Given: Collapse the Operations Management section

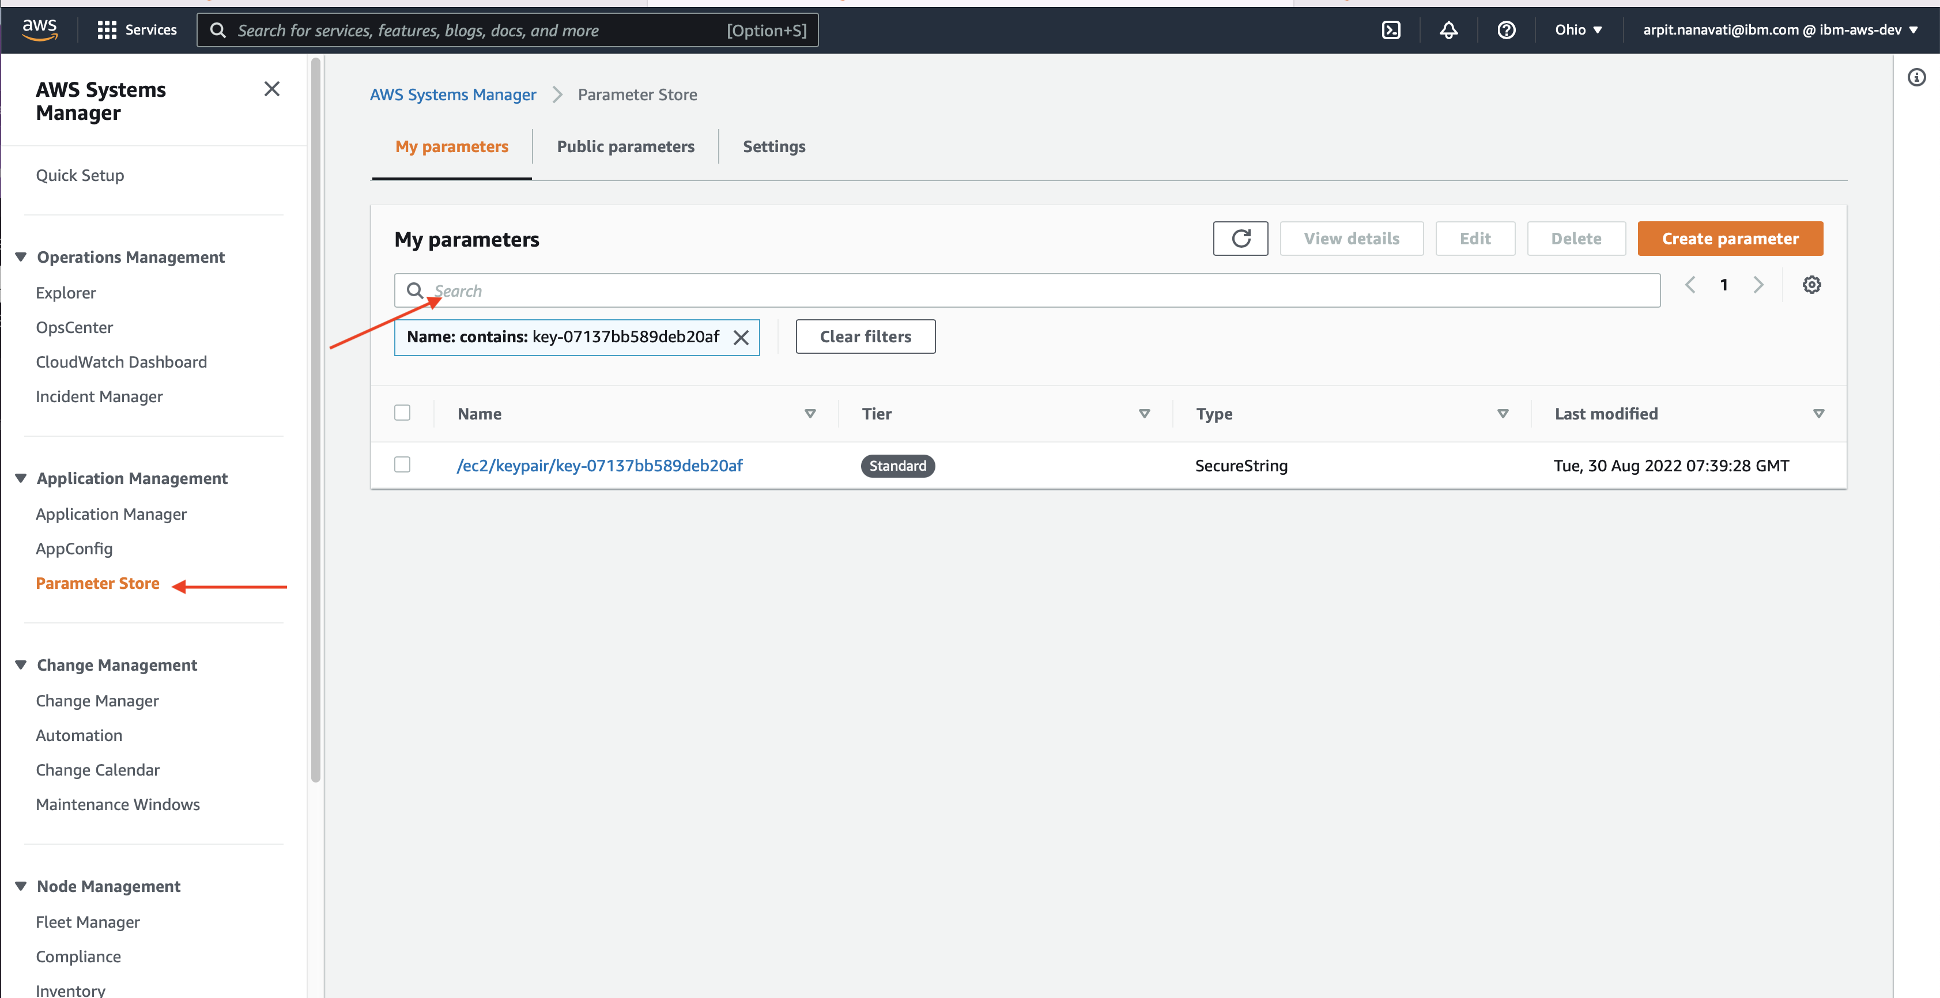Looking at the screenshot, I should [21, 257].
